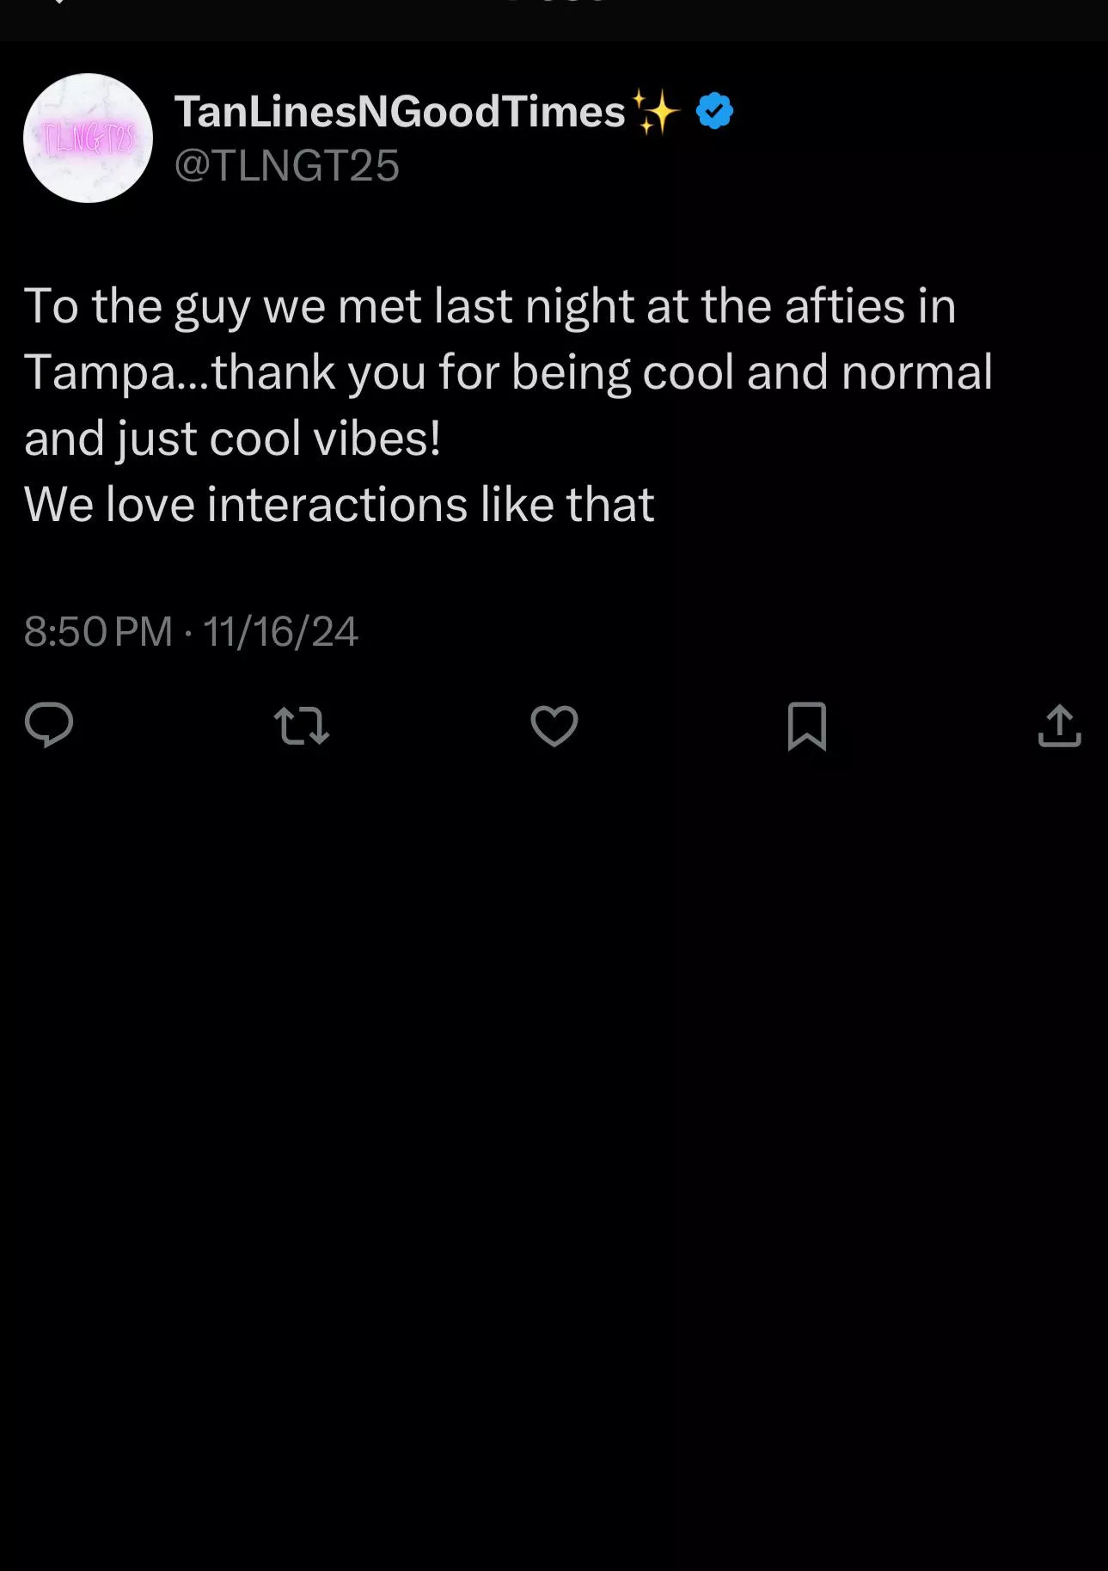Open the share icon for this post
The image size is (1108, 1571).
tap(1059, 726)
